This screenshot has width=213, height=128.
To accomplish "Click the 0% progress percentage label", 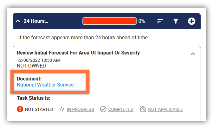I will coord(142,21).
